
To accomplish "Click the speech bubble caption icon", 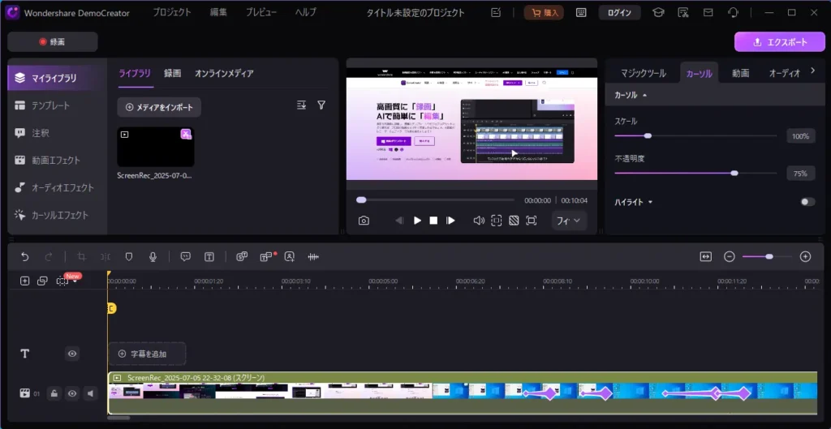I will click(x=186, y=256).
